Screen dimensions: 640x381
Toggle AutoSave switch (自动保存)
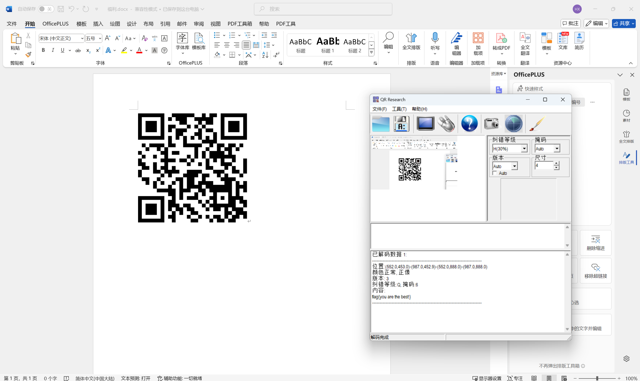point(46,9)
